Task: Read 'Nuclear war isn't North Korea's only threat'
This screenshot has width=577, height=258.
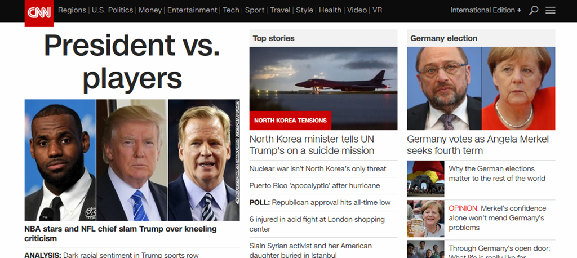Action: [x=318, y=168]
